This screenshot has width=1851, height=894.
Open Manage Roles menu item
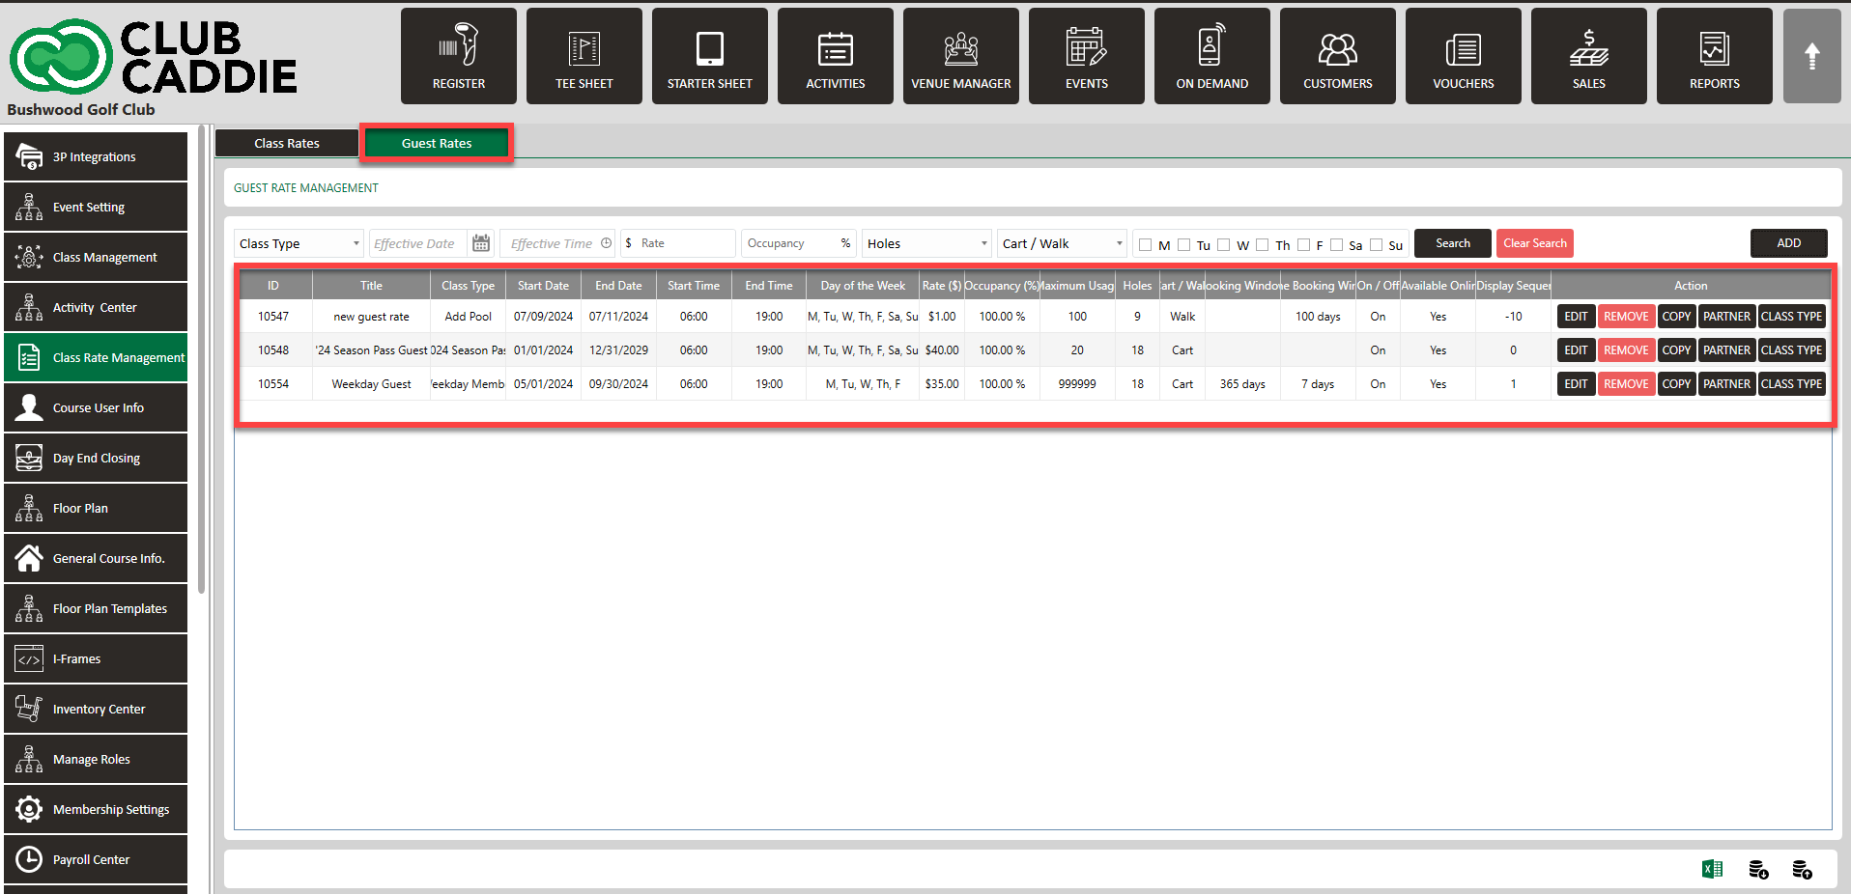tap(96, 759)
